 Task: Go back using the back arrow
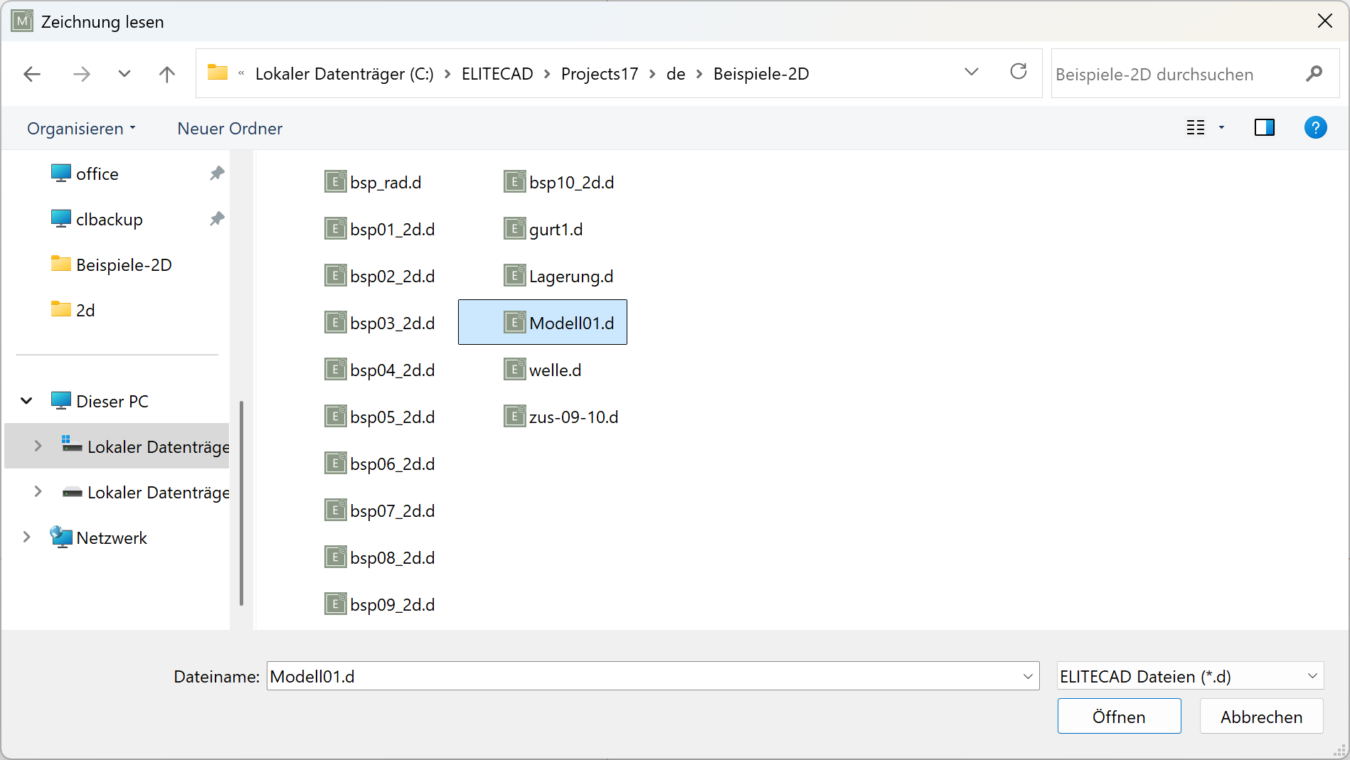32,74
